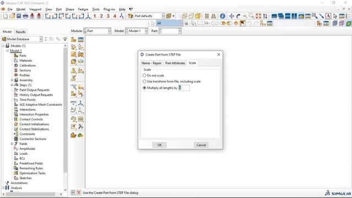Open the Shape menu

[70, 9]
